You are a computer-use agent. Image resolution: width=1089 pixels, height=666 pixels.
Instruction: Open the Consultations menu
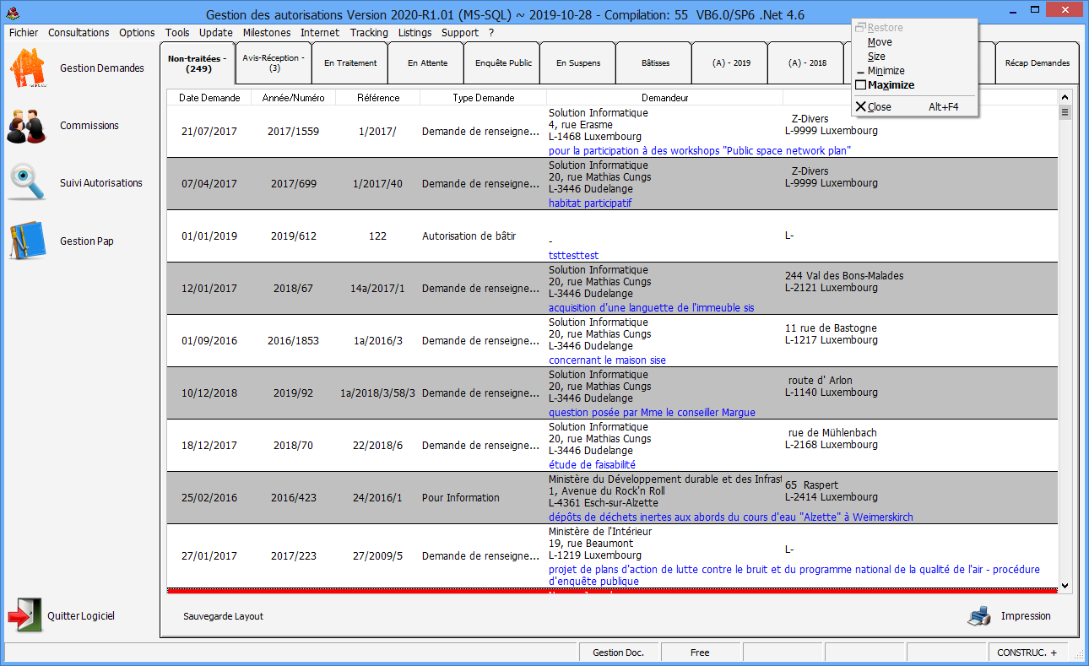[79, 33]
